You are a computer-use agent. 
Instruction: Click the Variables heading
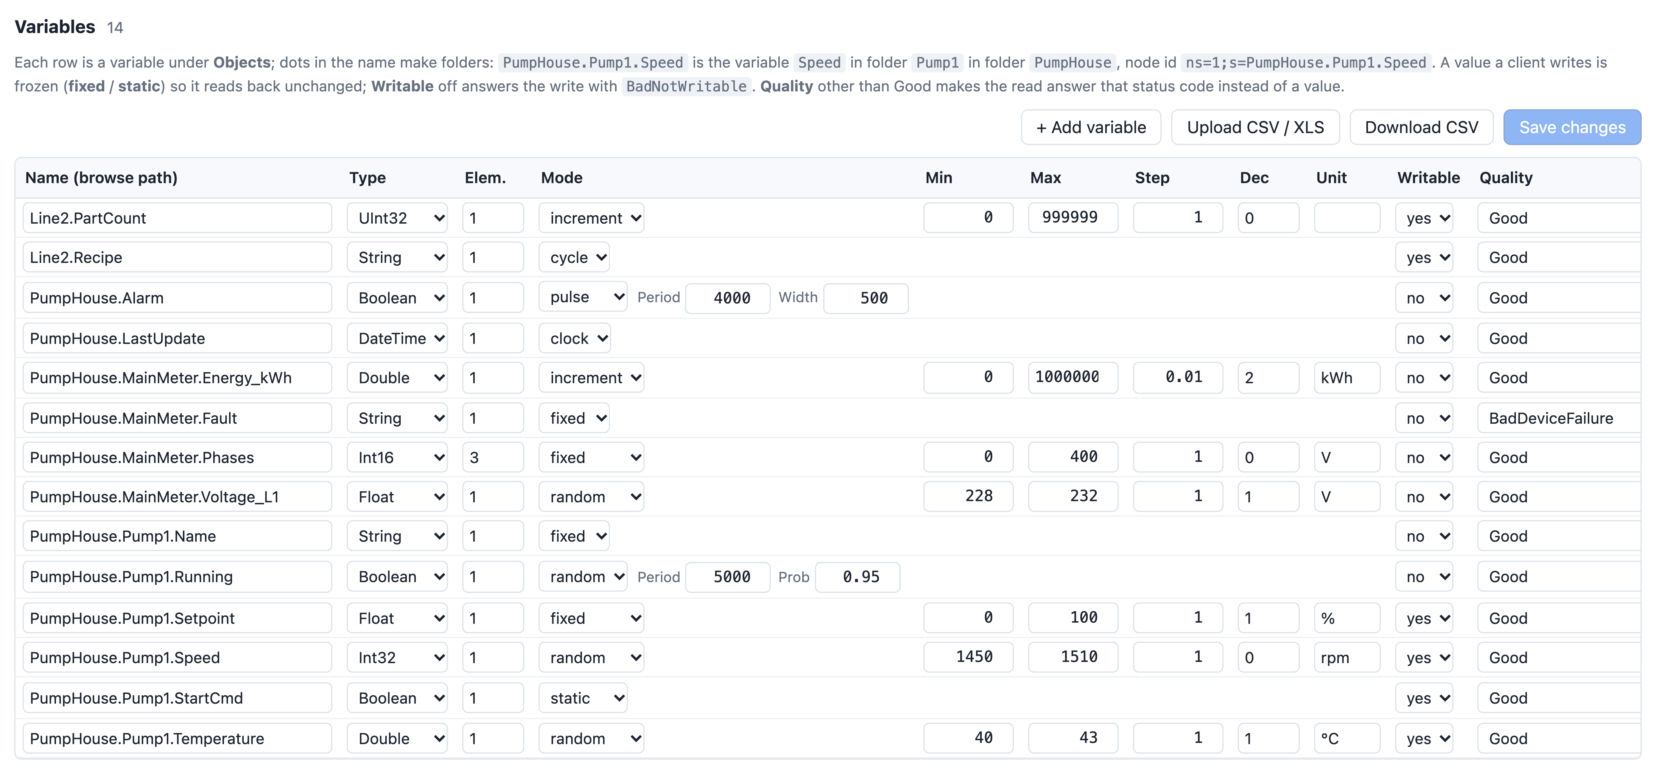point(55,27)
